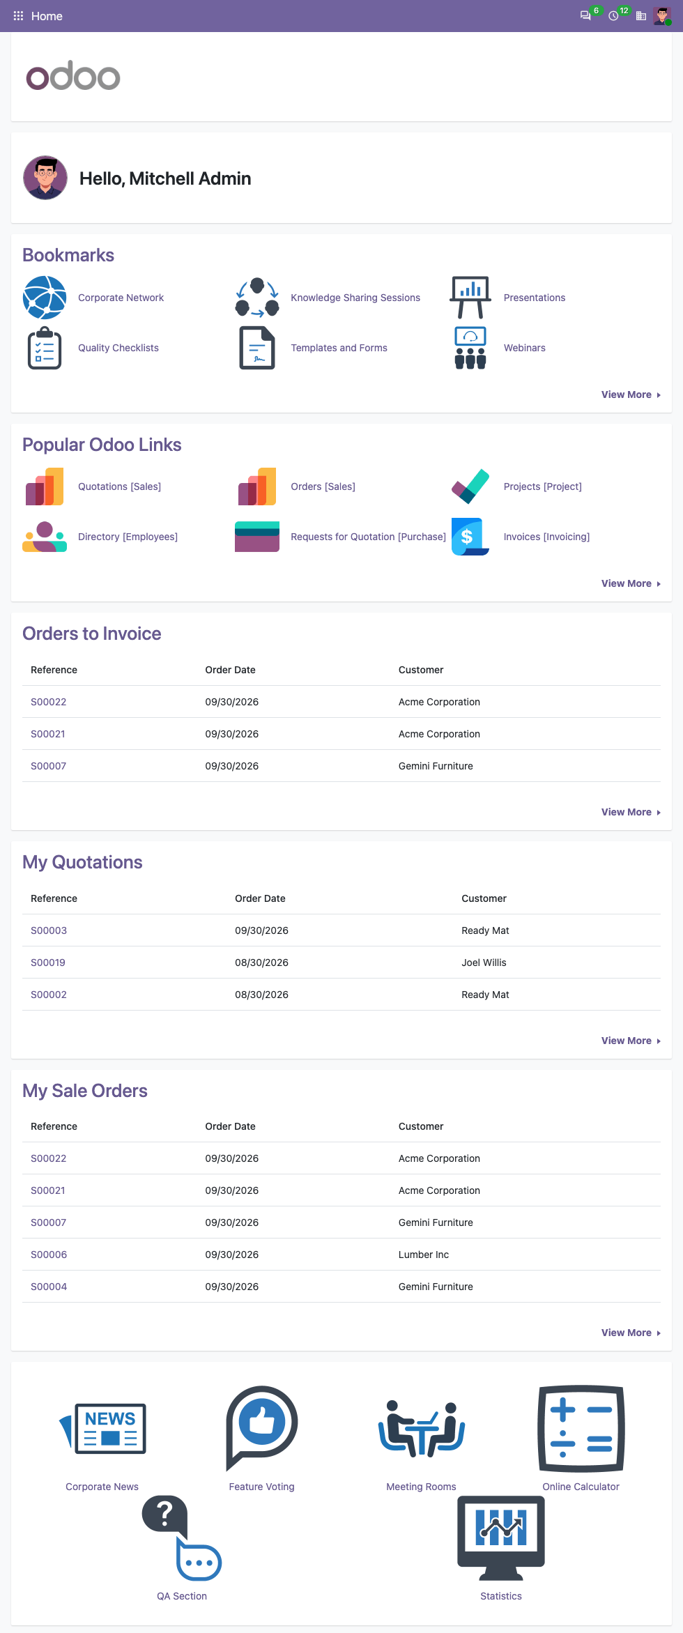Click the Corporate News newspaper icon

(102, 1429)
